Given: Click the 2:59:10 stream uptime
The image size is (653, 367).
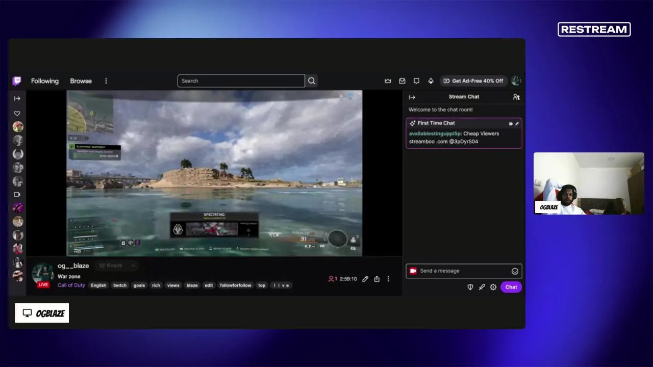Looking at the screenshot, I should coord(349,279).
